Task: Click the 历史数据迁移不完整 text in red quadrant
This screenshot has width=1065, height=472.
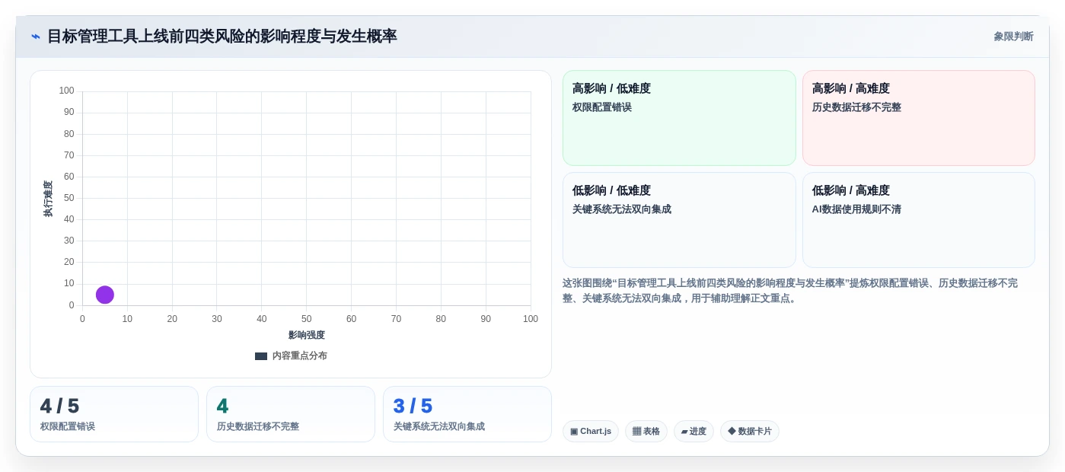Action: tap(856, 107)
